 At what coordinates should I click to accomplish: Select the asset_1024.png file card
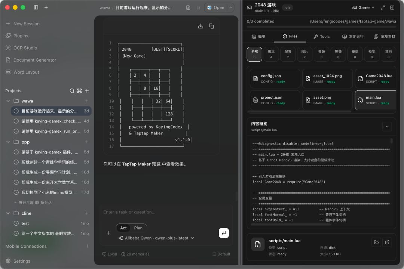tap(327, 78)
